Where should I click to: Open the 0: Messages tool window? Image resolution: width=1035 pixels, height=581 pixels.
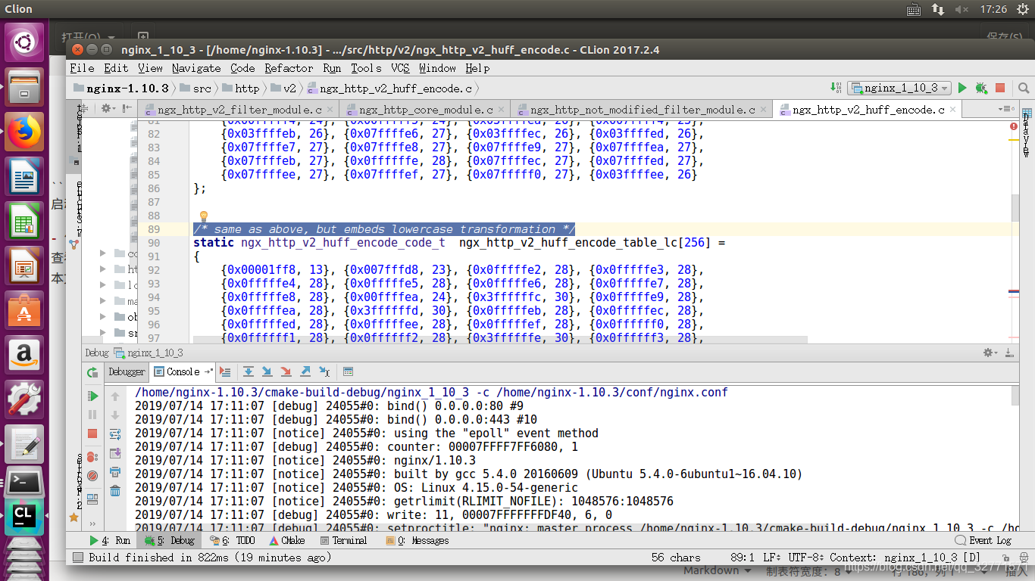(417, 541)
